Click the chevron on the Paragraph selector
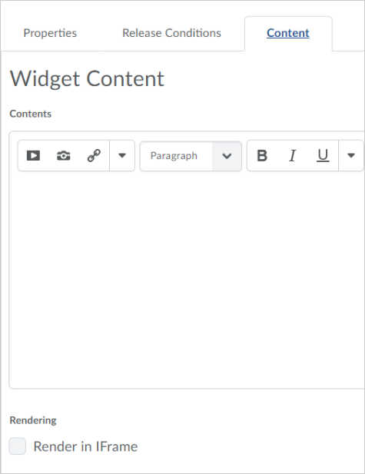This screenshot has height=474, width=365. point(227,156)
